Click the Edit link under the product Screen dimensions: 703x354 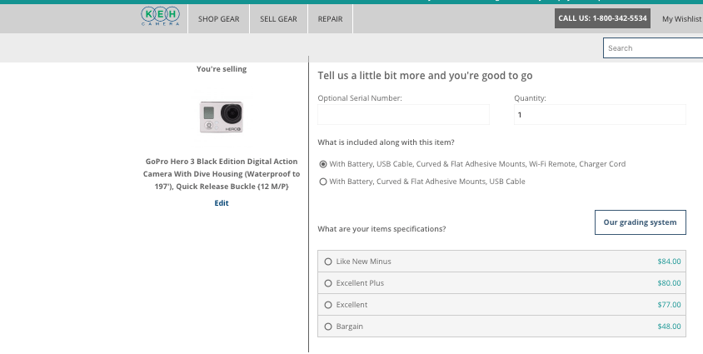[222, 203]
